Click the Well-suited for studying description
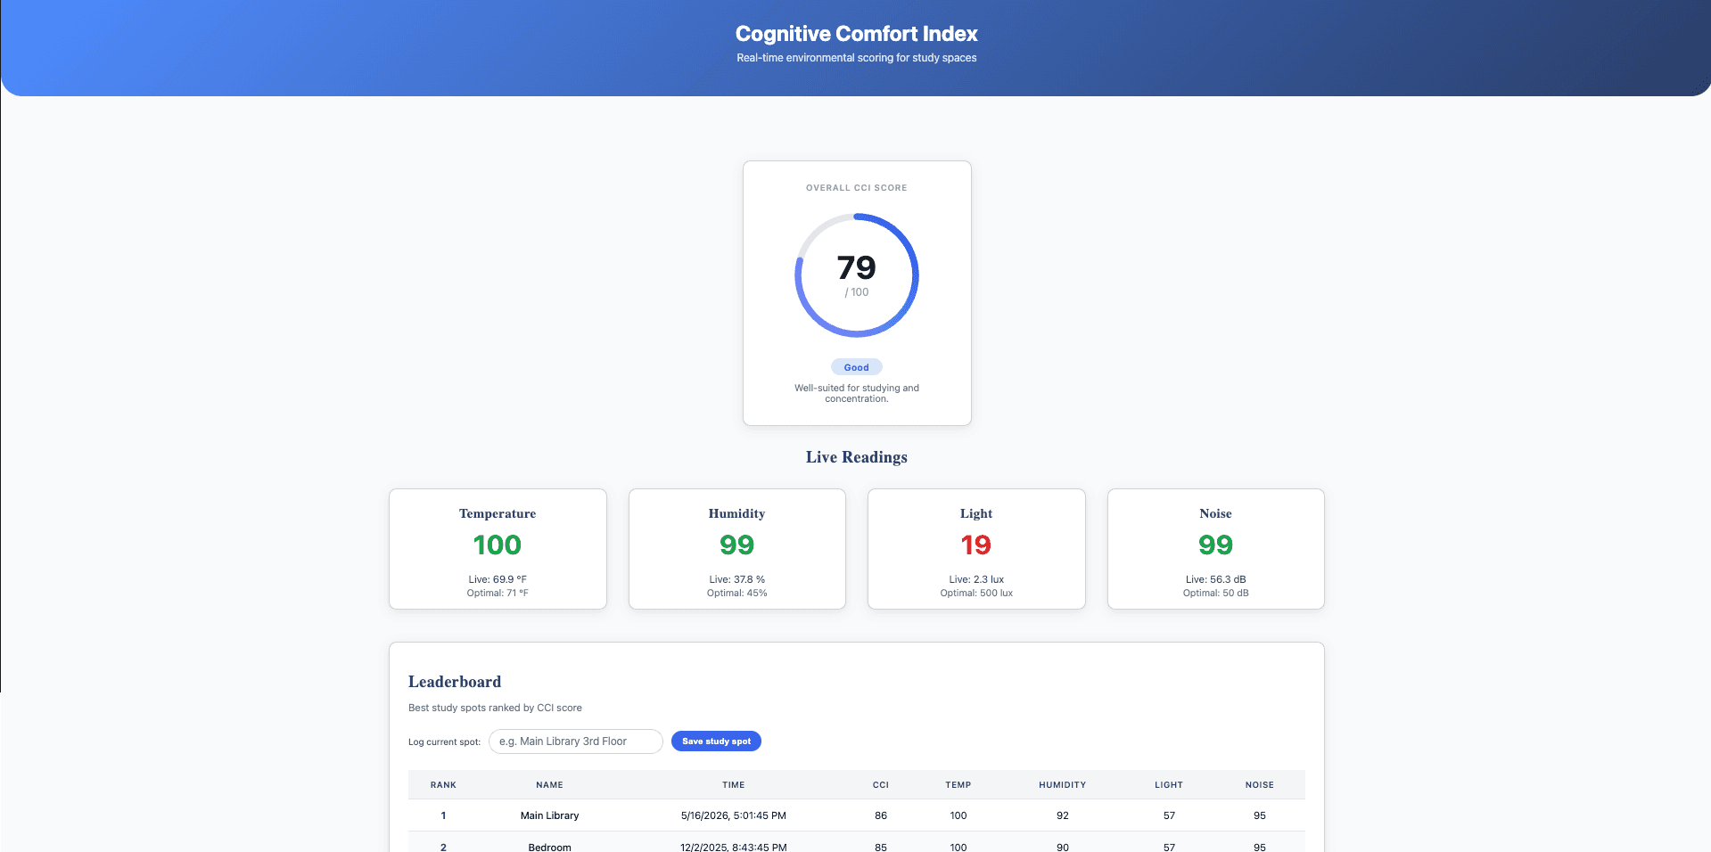 coord(857,393)
